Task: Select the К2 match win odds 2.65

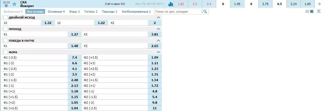Action: [155, 46]
